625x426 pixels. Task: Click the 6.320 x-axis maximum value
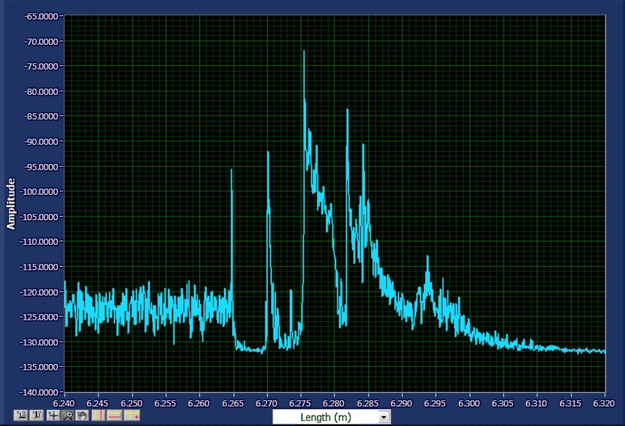coord(604,403)
